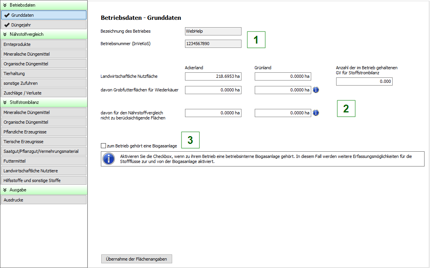Screen dimensions: 430x268
Task: Select Ernteprodukte in the sidebar
Action: 44,44
